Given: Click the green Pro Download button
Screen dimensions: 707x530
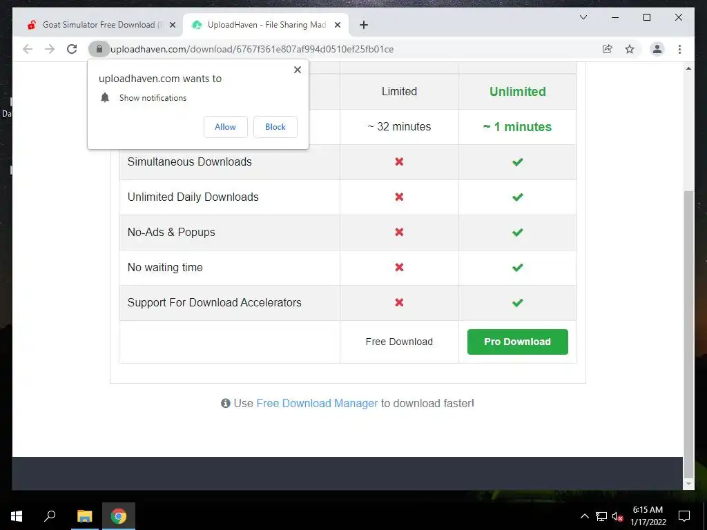Looking at the screenshot, I should pyautogui.click(x=518, y=342).
